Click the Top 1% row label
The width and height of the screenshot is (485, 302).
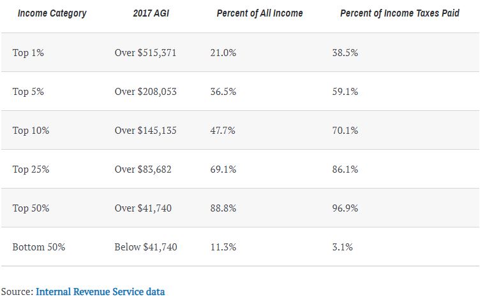(x=29, y=53)
